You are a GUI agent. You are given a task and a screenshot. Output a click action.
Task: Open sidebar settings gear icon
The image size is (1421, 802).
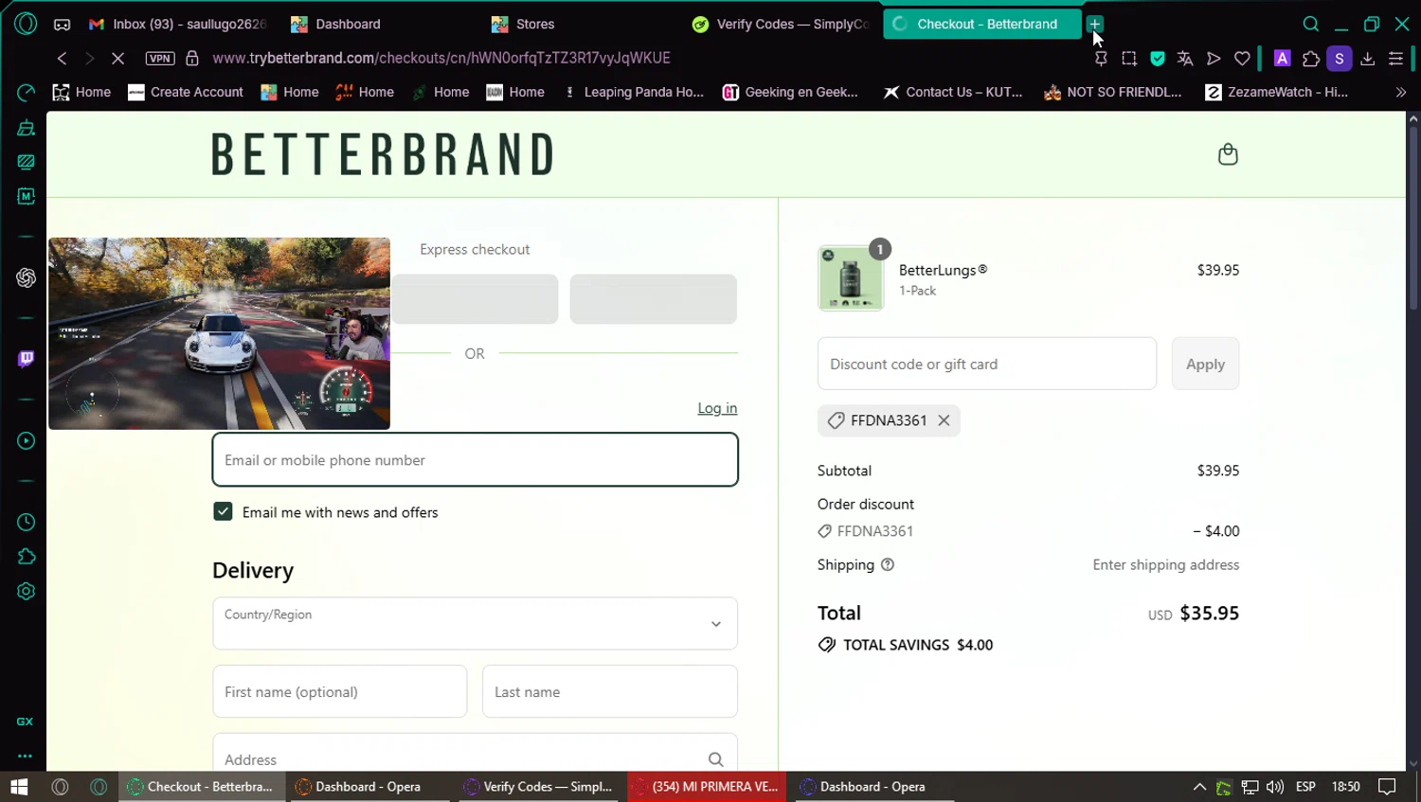(x=26, y=591)
